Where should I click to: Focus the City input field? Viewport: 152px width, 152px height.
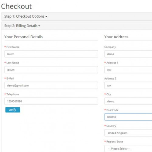tap(128, 101)
